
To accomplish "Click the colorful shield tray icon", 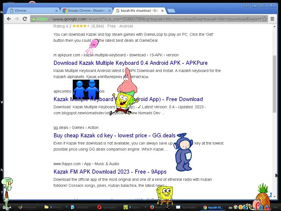I will (235, 207).
